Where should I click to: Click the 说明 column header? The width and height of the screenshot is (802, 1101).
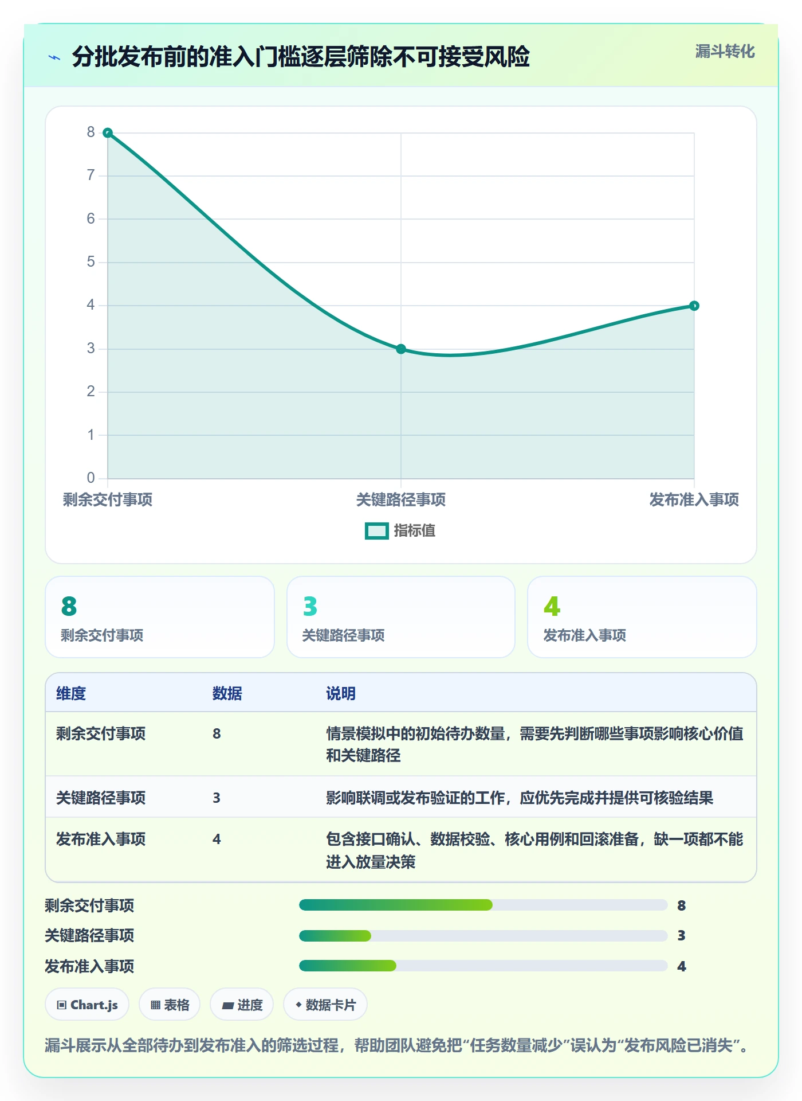pyautogui.click(x=341, y=693)
